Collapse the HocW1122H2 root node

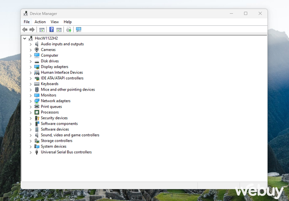coord(25,38)
